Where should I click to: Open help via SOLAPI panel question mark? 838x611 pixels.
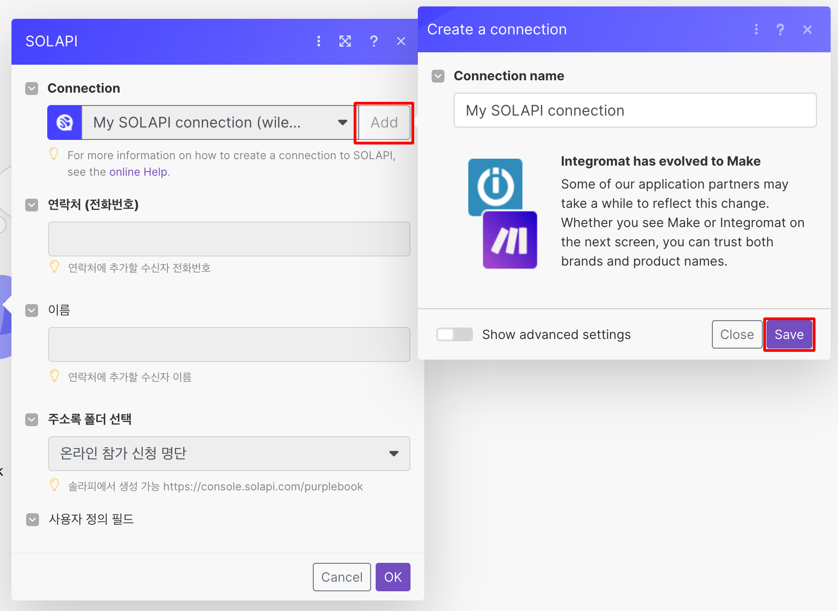(374, 41)
